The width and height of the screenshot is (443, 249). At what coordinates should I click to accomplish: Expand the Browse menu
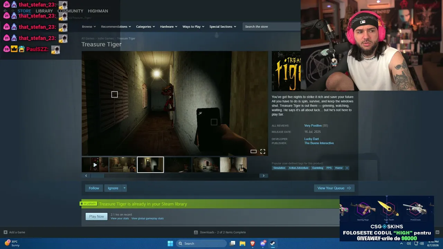88,27
